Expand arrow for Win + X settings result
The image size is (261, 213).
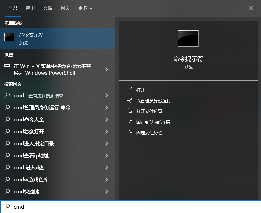pyautogui.click(x=106, y=69)
